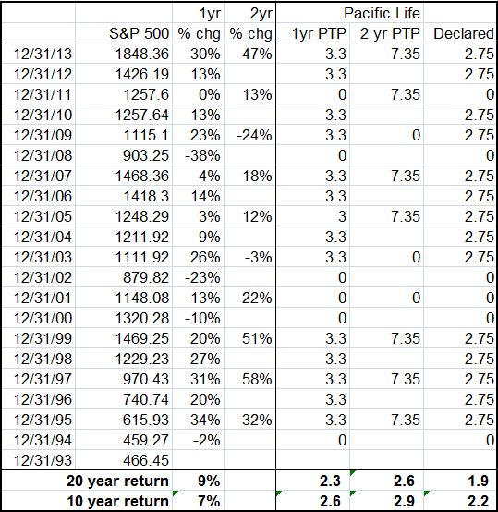The height and width of the screenshot is (512, 498).
Task: Click the Declared column header cell
Action: [460, 33]
